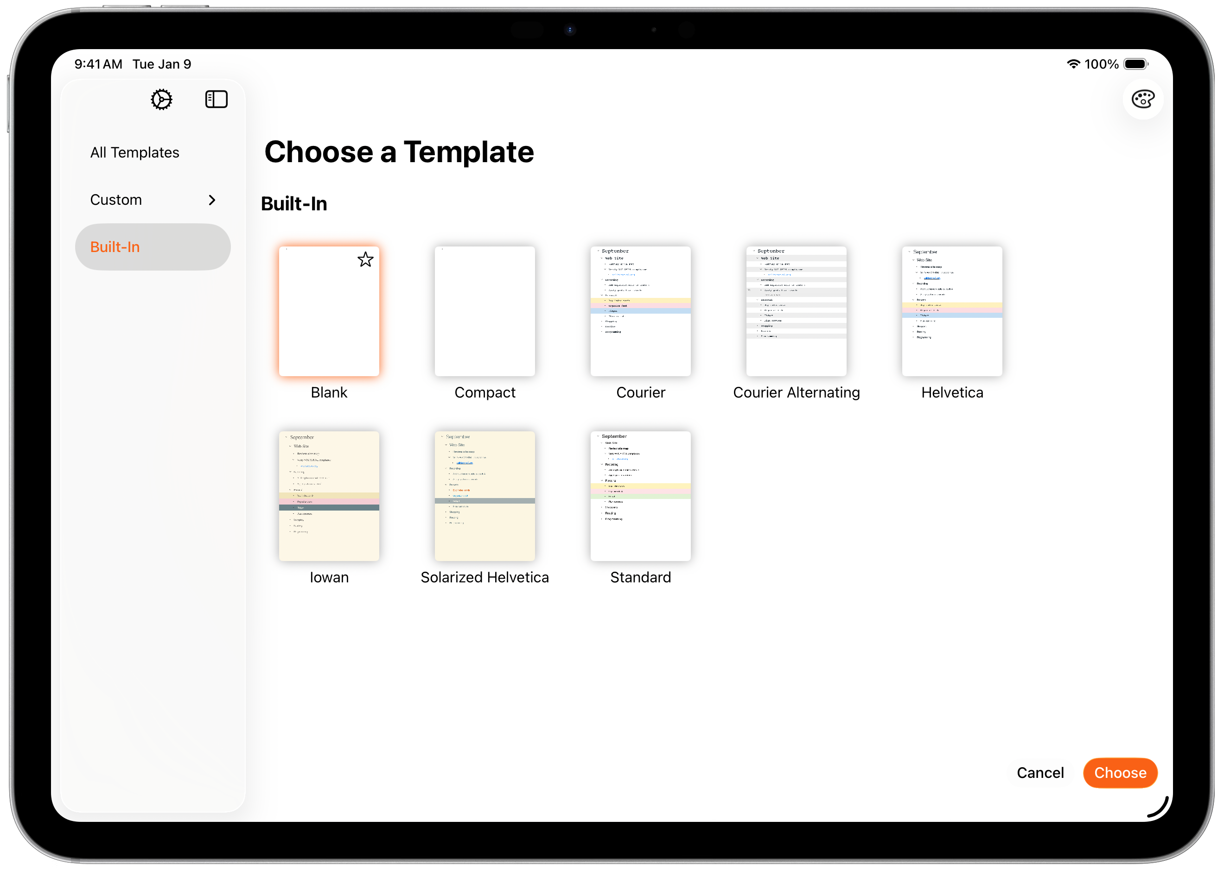Image resolution: width=1224 pixels, height=871 pixels.
Task: Pick the Solarized Helvetica template
Action: (x=484, y=496)
